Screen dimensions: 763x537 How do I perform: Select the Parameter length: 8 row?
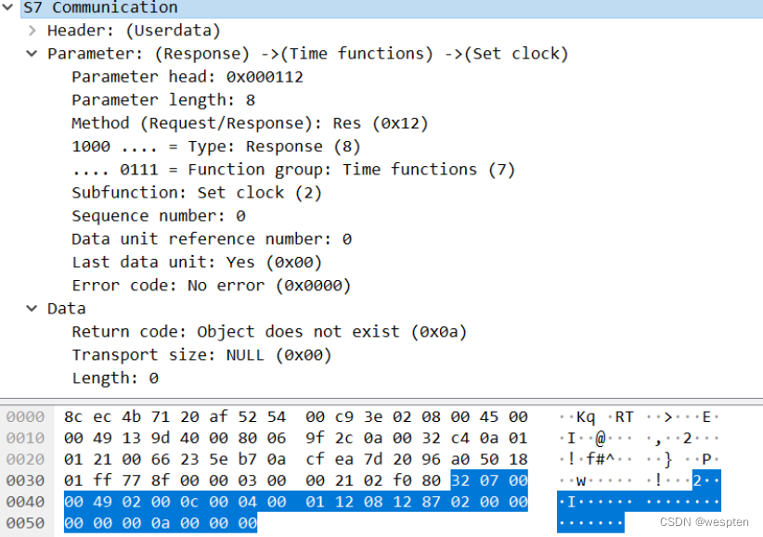162,100
